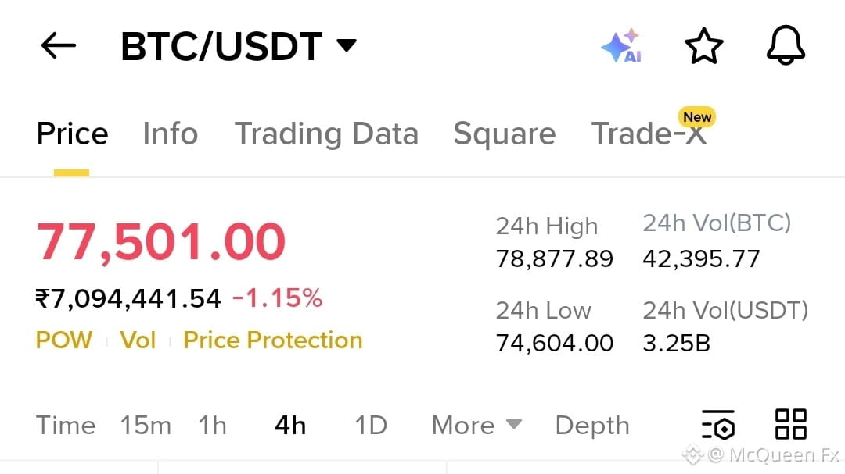845x474 pixels.
Task: Open the four-square grid layout icon
Action: [790, 424]
